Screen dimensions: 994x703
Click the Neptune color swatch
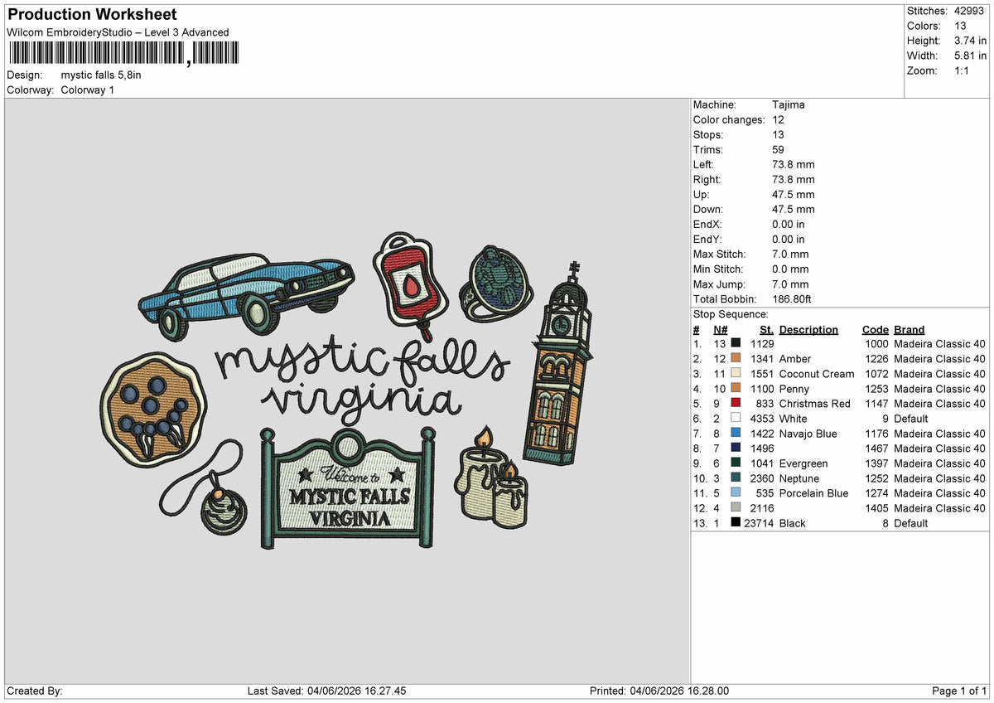tap(736, 478)
